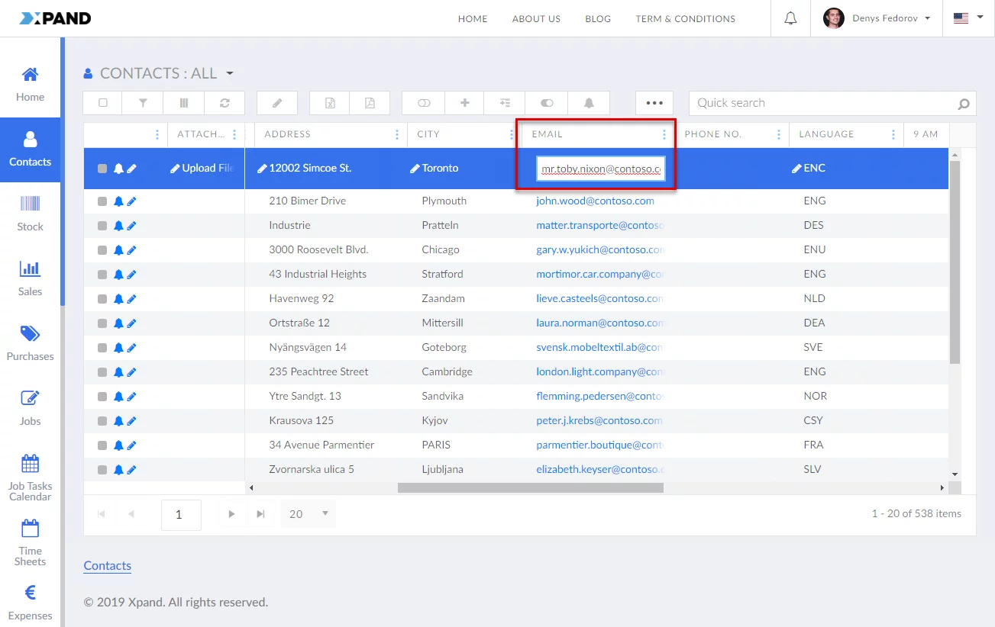Click the john.wood@contoso.com email link
Image resolution: width=995 pixels, height=627 pixels.
(595, 201)
